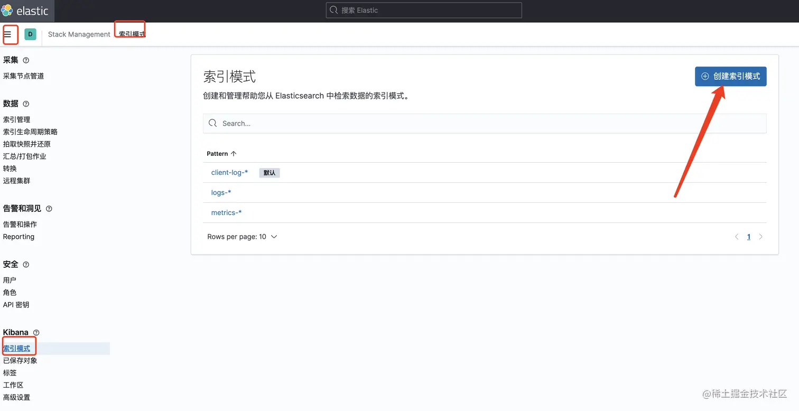The height and width of the screenshot is (411, 799).
Task: Open 角色 in sidebar
Action: pyautogui.click(x=10, y=293)
